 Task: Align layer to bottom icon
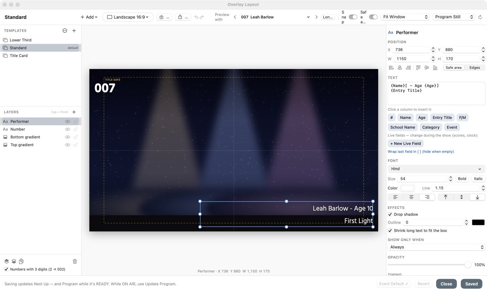click(x=435, y=68)
